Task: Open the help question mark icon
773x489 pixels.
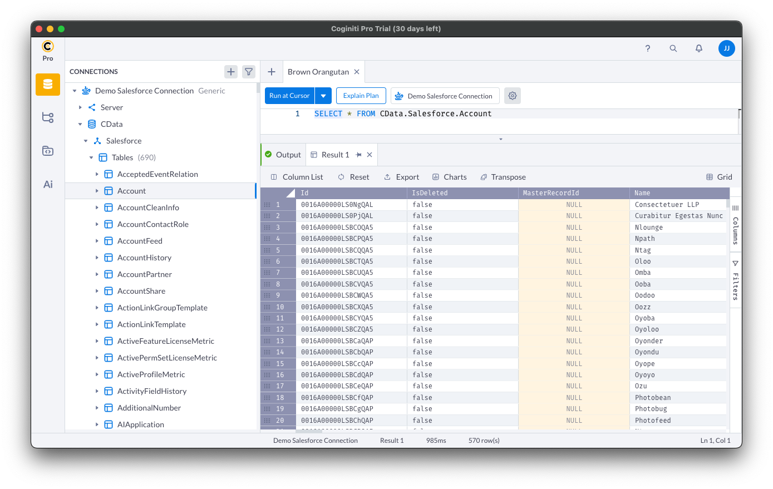Action: pos(648,48)
